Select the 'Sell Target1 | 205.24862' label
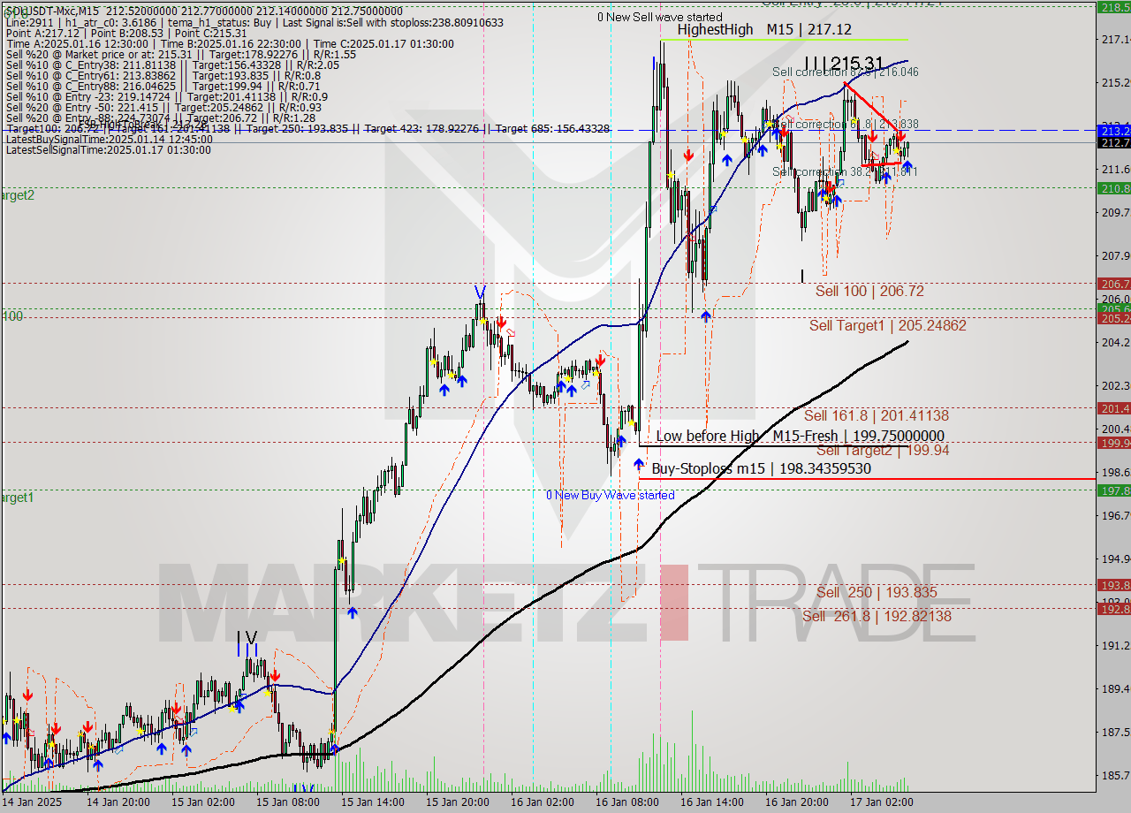The height and width of the screenshot is (813, 1131). [x=888, y=326]
